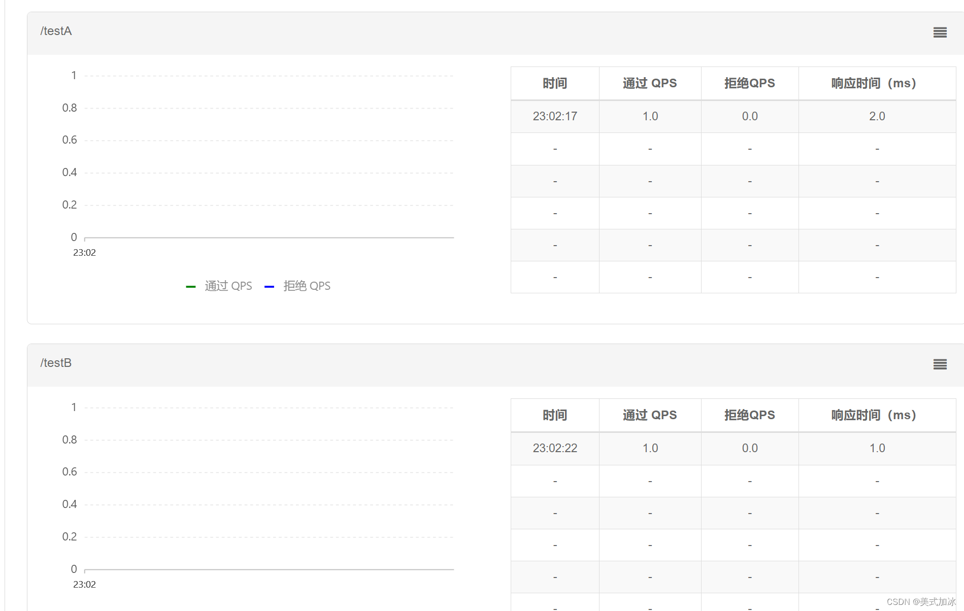964x611 pixels.
Task: Click the 响应时间 (ms) header in /testB table
Action: click(x=877, y=415)
